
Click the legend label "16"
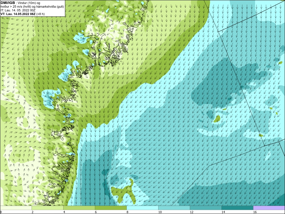[x=255, y=212]
